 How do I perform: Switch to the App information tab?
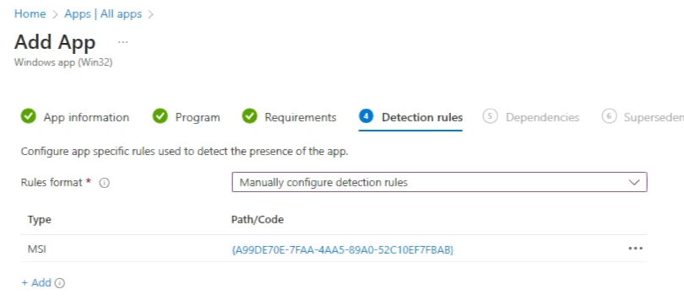click(x=86, y=117)
